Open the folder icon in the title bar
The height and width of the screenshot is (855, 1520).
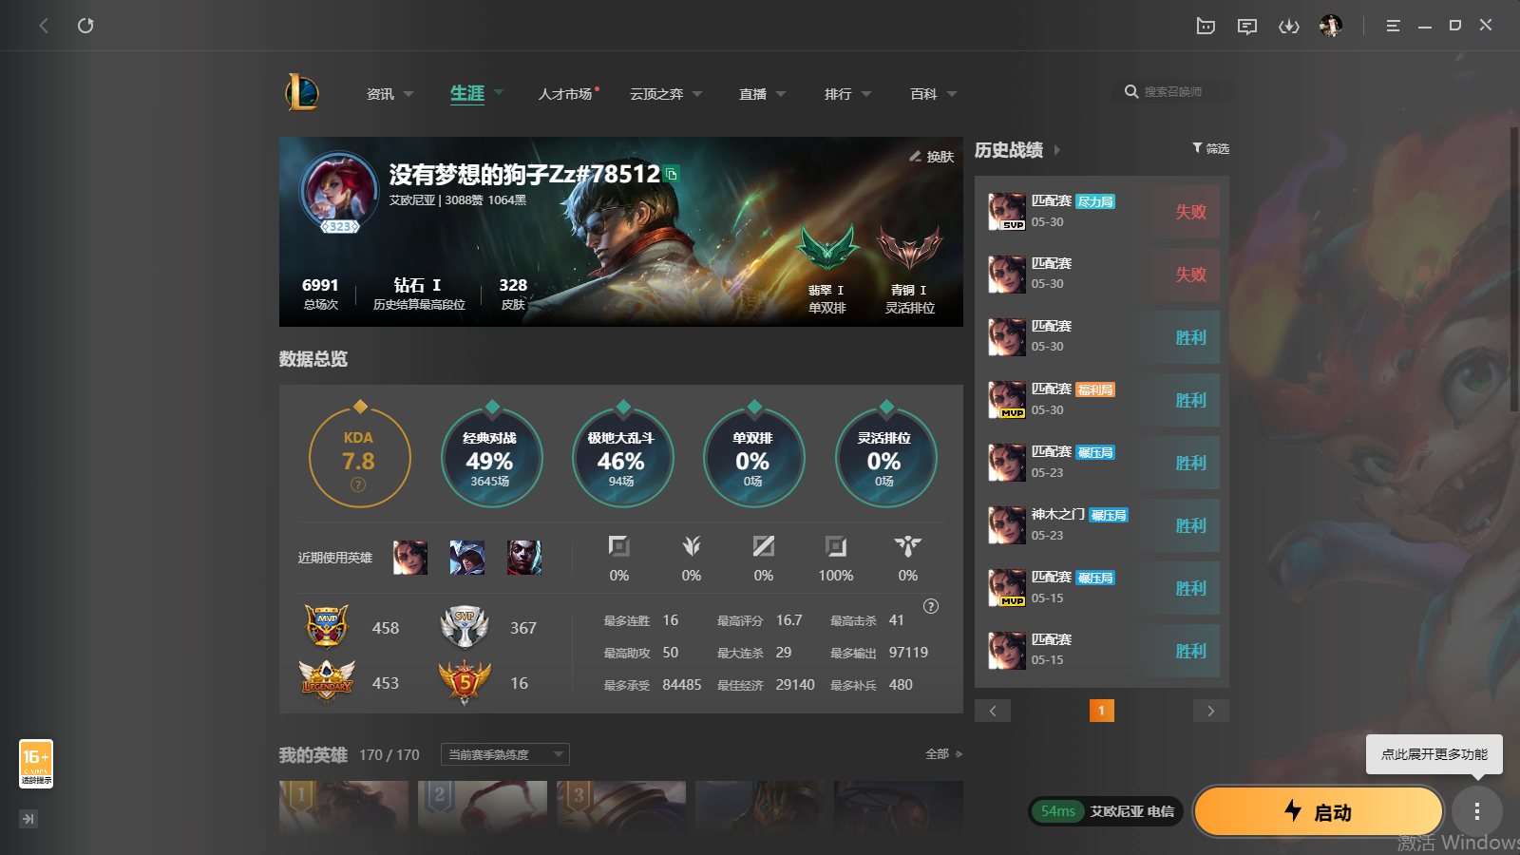tap(1206, 26)
